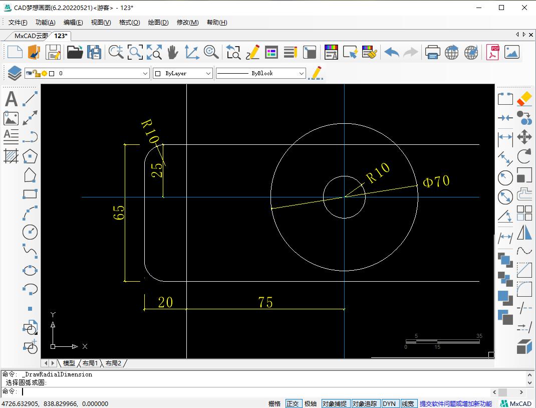Select the Mirror tool
Screen dimensions: 536x408
[x=524, y=233]
